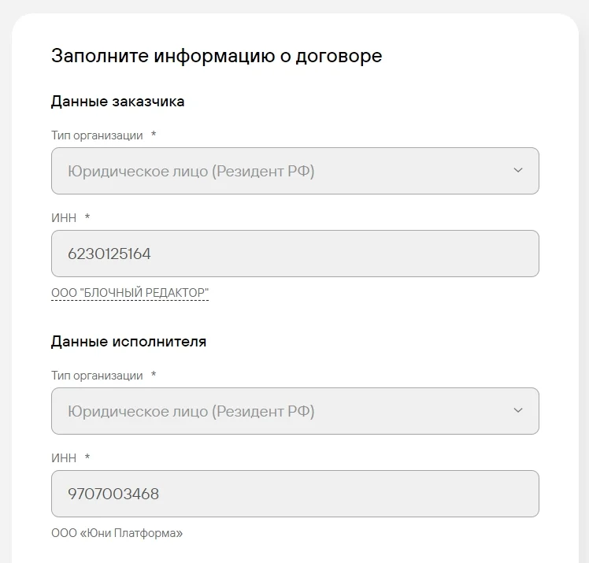Select the "Данные заказчика" section heading
The height and width of the screenshot is (563, 589).
[118, 102]
